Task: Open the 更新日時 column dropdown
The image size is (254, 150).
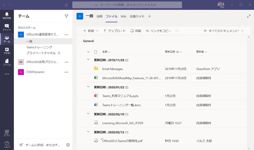Action: click(174, 52)
